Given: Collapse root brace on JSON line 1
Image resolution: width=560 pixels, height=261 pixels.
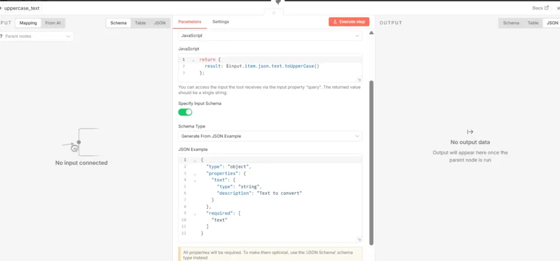Looking at the screenshot, I should click(x=195, y=160).
